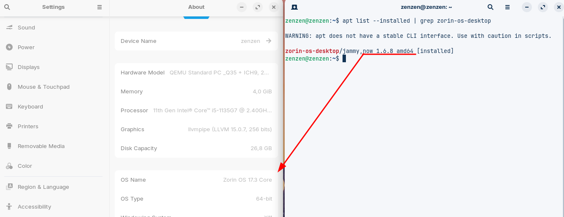This screenshot has height=217, width=564.
Task: Close the terminal window
Action: pos(560,7)
